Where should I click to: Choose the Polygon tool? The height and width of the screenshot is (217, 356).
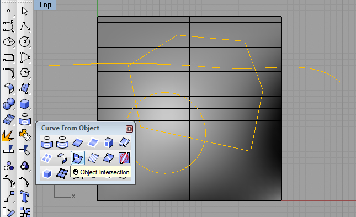tap(25, 73)
